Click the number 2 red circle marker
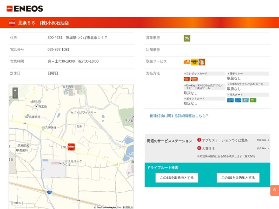Viewport: 279px width, 209px height. (x=199, y=148)
